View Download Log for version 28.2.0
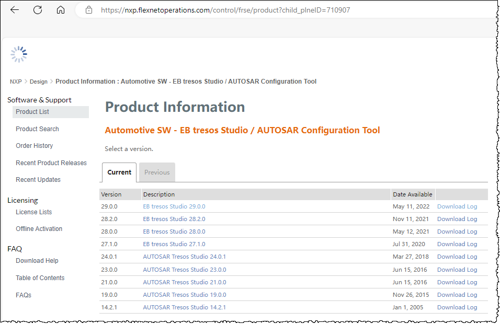 pyautogui.click(x=457, y=218)
